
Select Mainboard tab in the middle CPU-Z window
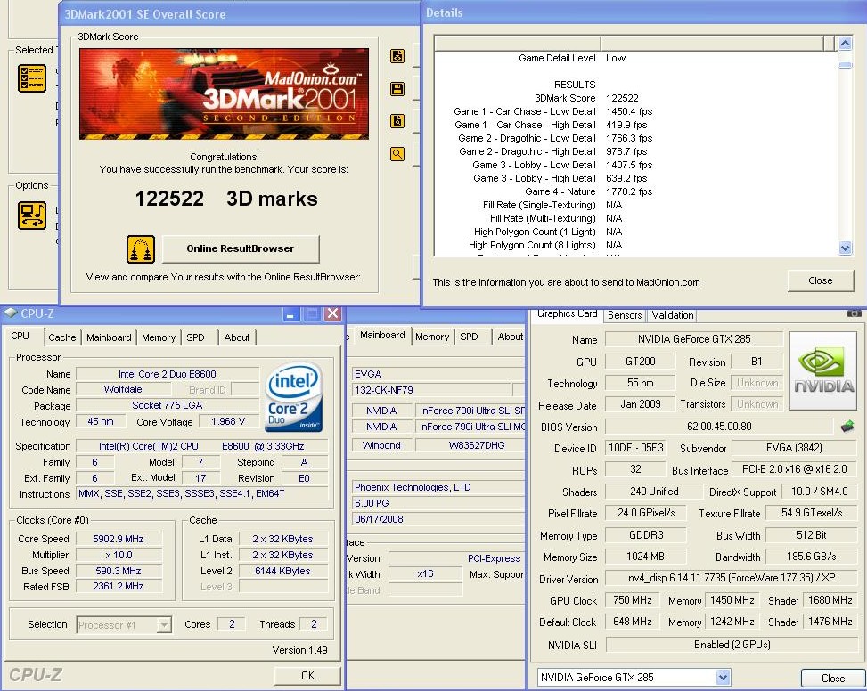pos(382,335)
